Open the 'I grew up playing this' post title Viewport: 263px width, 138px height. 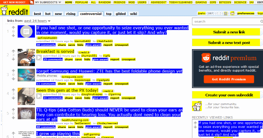pyautogui.click(x=58, y=133)
